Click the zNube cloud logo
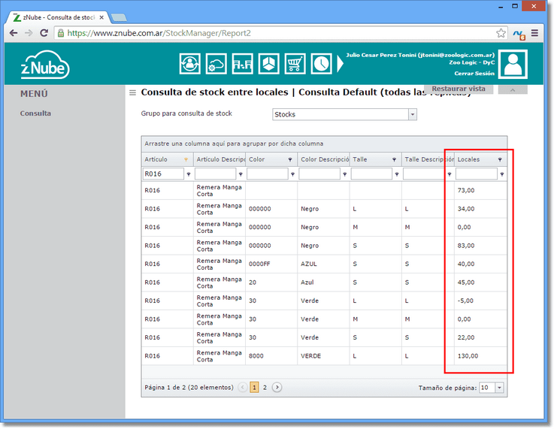 pyautogui.click(x=45, y=65)
